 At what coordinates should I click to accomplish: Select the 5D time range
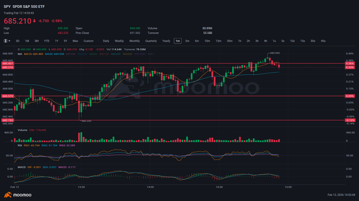[18, 41]
